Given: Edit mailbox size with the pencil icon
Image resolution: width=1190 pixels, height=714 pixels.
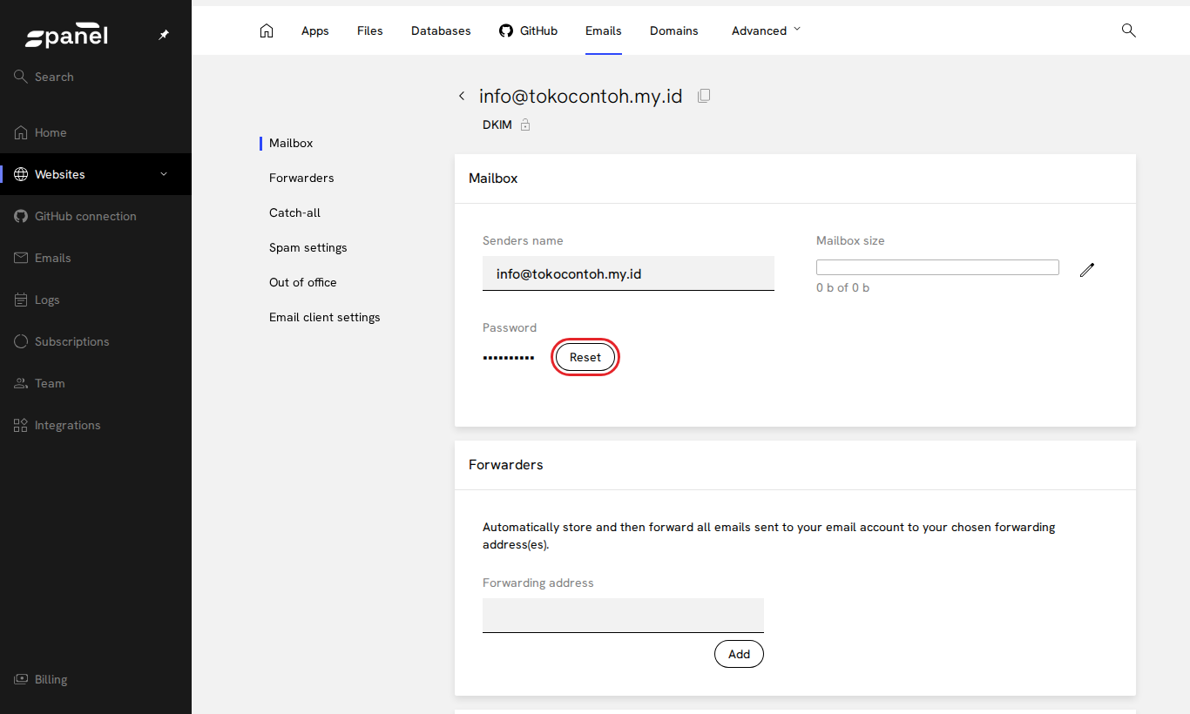Looking at the screenshot, I should point(1086,270).
